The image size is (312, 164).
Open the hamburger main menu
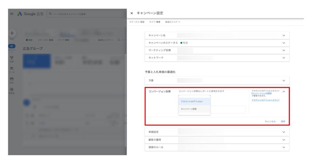click(x=12, y=14)
